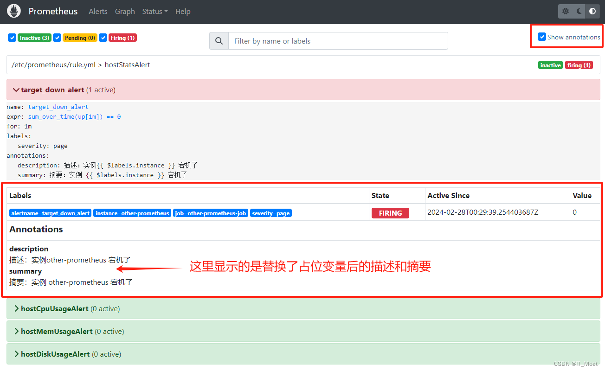The width and height of the screenshot is (605, 371).
Task: Open target_down_alert name link
Action: (58, 107)
